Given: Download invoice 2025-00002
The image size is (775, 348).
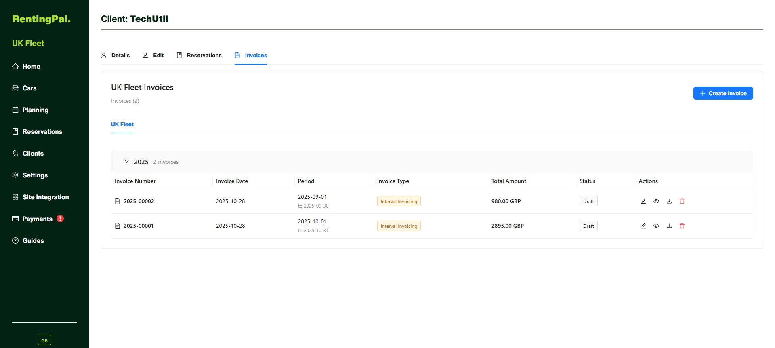Looking at the screenshot, I should [x=669, y=201].
